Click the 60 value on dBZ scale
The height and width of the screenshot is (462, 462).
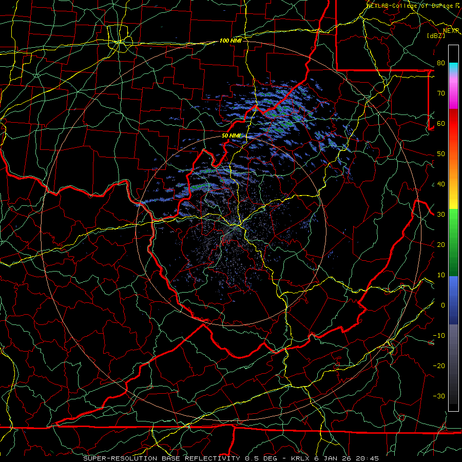(441, 123)
